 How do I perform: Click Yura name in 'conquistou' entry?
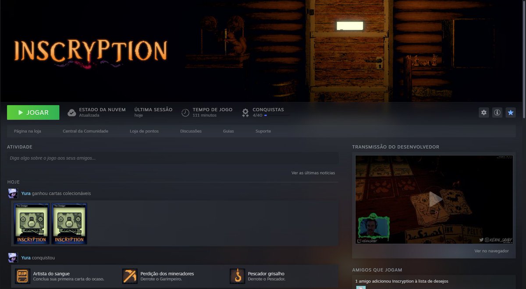[x=26, y=258]
